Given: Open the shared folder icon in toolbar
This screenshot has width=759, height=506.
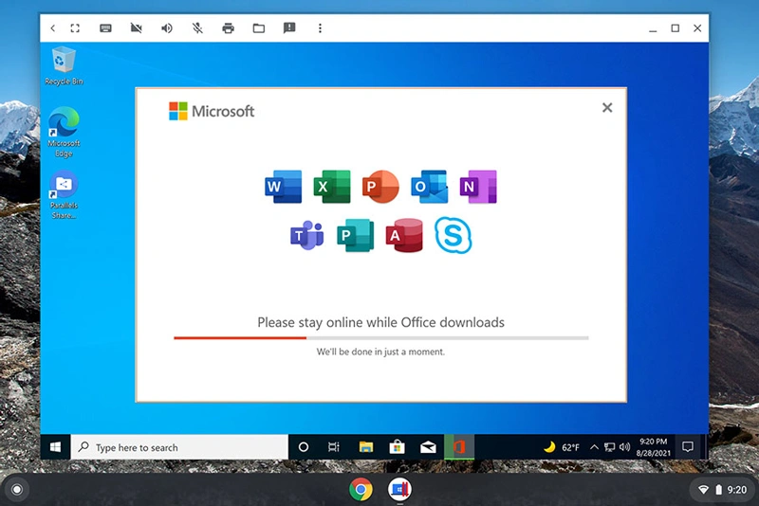Looking at the screenshot, I should (259, 28).
